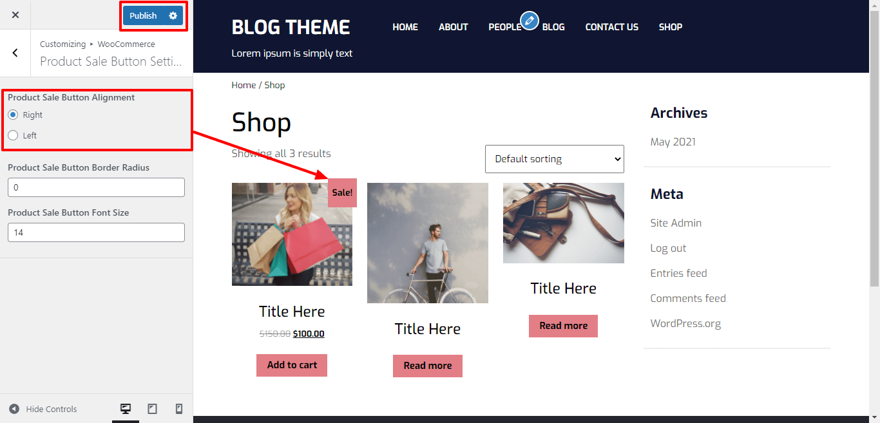880x423 pixels.
Task: Open the SHOP menu item
Action: point(671,27)
